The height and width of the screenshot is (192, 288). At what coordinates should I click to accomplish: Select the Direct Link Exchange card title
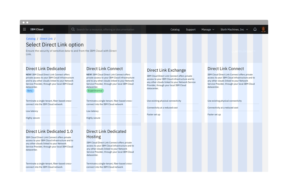click(x=166, y=70)
